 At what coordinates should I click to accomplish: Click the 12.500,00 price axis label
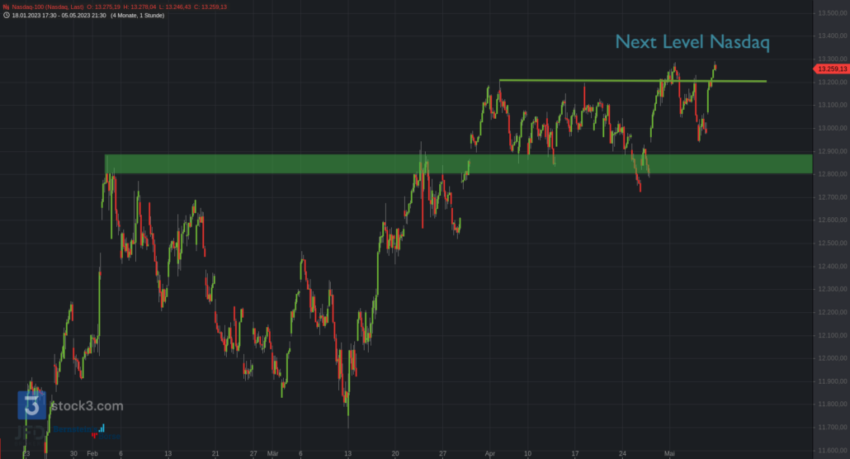[x=833, y=243]
